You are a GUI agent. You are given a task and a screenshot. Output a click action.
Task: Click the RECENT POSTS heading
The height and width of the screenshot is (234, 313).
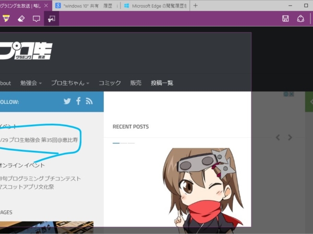[x=131, y=127]
